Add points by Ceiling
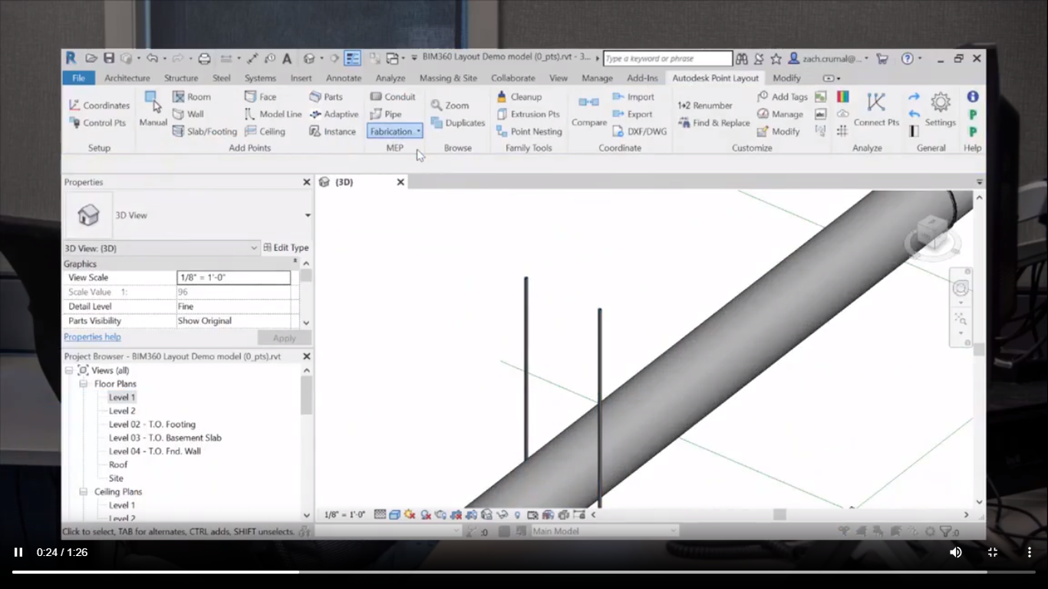1048x589 pixels. point(265,131)
